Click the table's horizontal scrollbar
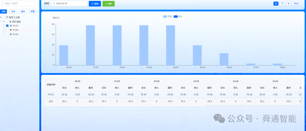The image size is (306, 131). (x=125, y=106)
